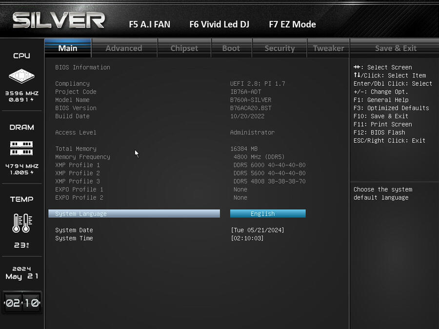This screenshot has width=439, height=329.
Task: Click the 10/20/2022 build date value
Action: 247,116
